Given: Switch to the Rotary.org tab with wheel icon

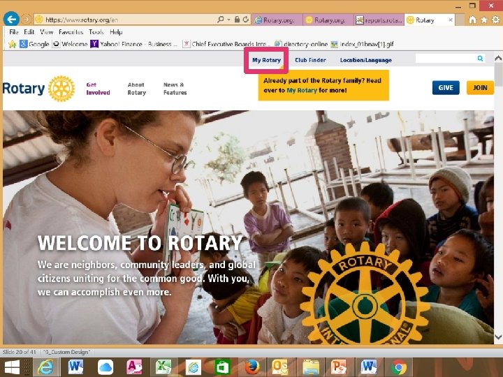Looking at the screenshot, I should click(328, 20).
